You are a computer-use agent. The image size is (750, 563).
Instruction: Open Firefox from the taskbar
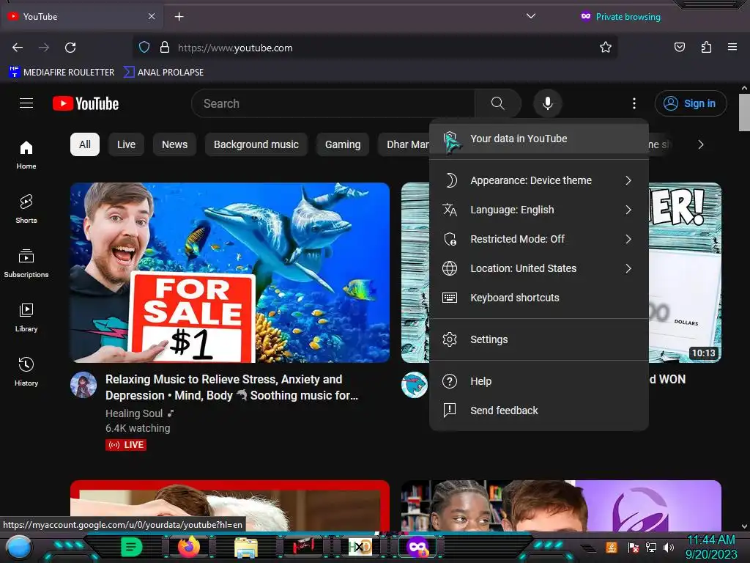(x=189, y=547)
